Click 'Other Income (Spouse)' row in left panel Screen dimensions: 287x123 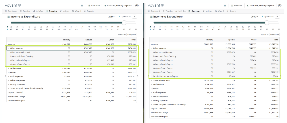[71, 52]
